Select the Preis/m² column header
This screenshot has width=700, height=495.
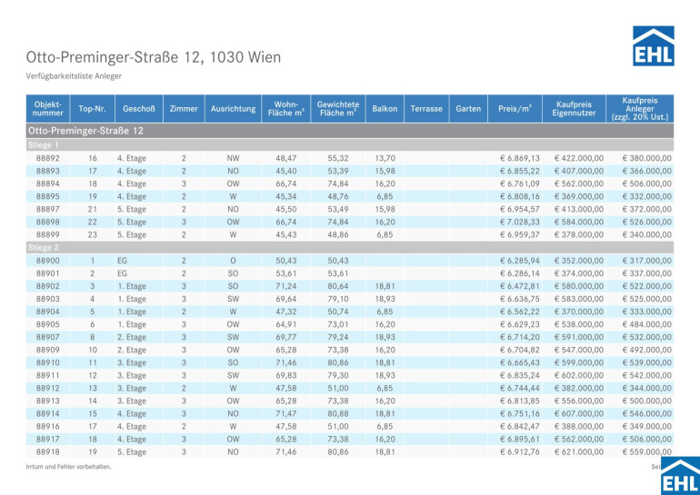[x=519, y=108]
